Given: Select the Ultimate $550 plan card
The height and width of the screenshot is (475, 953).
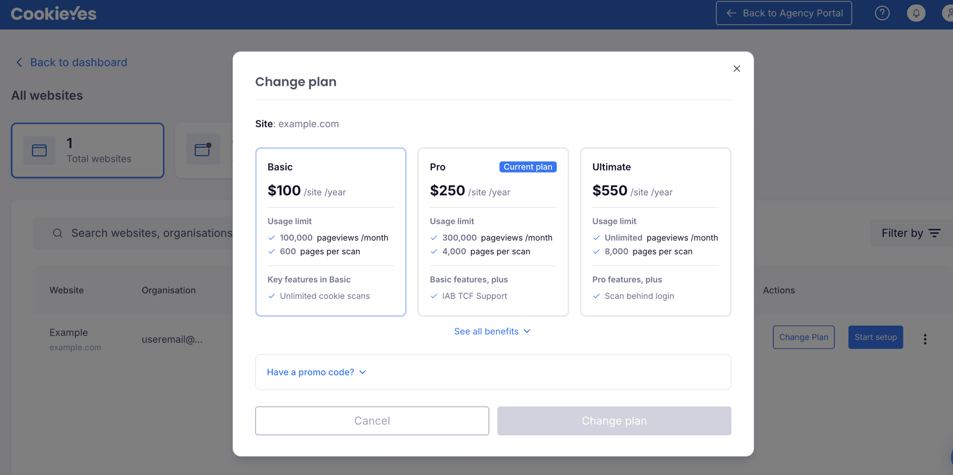Looking at the screenshot, I should pyautogui.click(x=655, y=232).
